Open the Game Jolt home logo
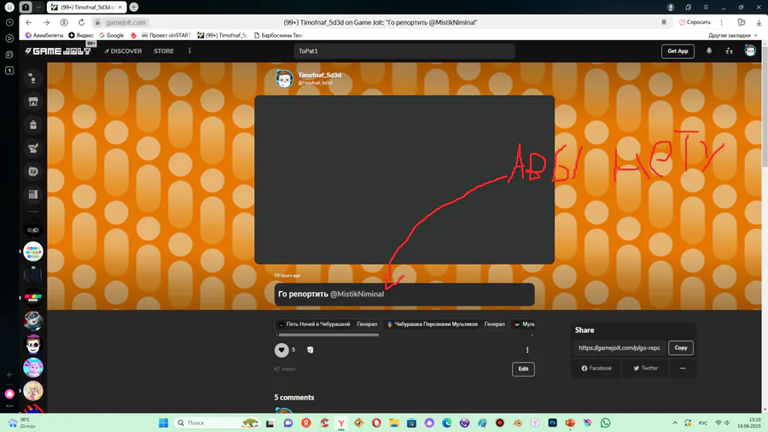Screen dimensions: 768x432 [x=58, y=51]
